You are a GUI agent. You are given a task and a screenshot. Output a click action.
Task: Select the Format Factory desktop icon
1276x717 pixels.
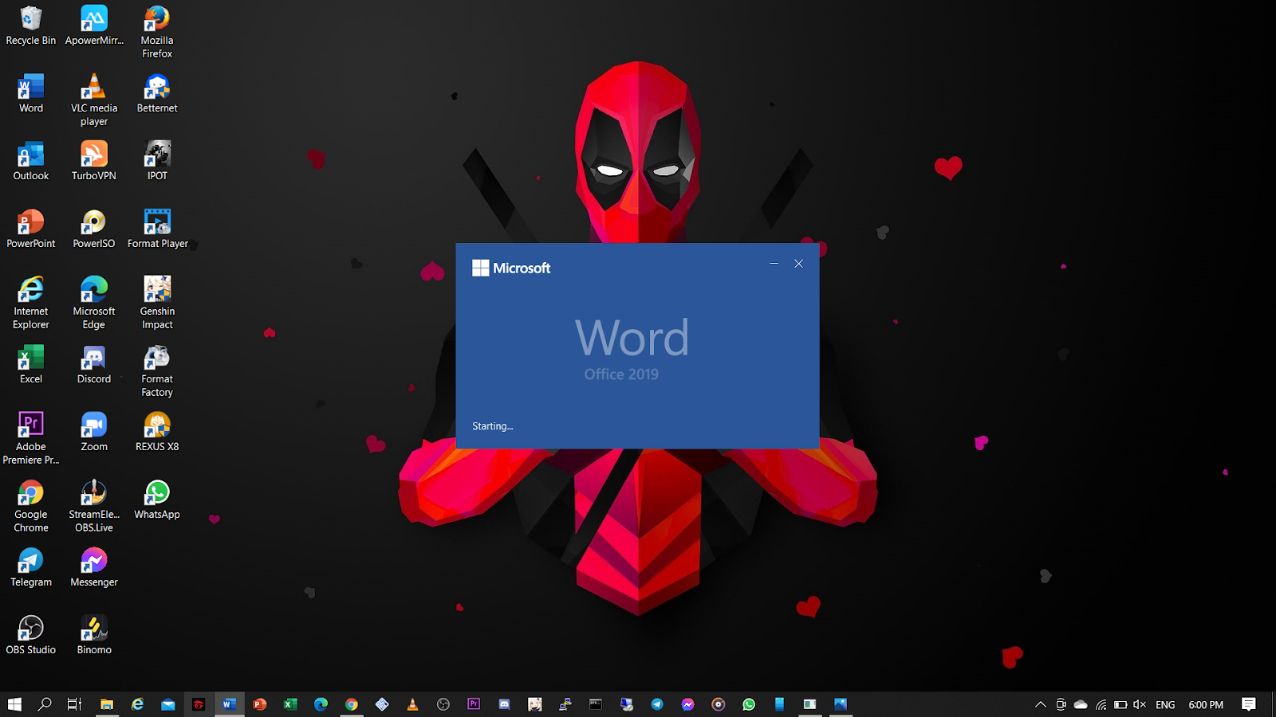[x=157, y=370]
